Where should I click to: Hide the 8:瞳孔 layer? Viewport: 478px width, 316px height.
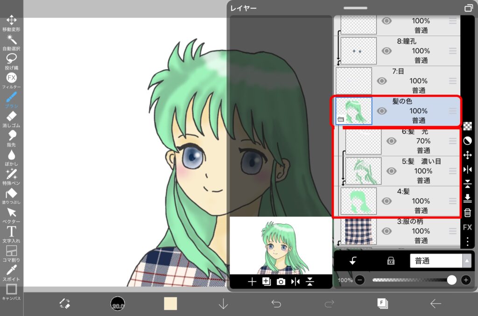coord(387,51)
